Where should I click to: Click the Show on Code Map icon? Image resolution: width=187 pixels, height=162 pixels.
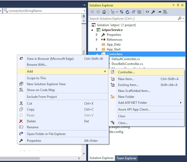21,90
